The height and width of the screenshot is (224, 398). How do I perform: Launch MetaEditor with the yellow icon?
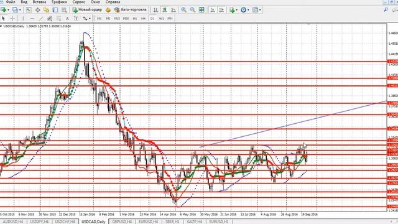108,10
